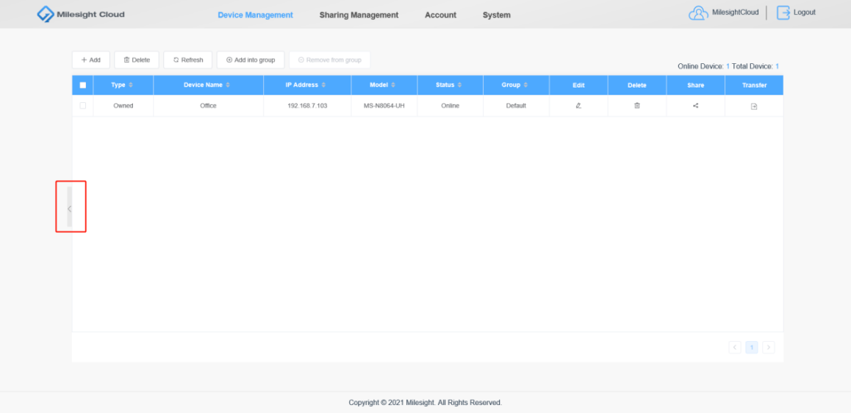Click the Milesight Cloud logo
This screenshot has width=851, height=413.
[81, 14]
